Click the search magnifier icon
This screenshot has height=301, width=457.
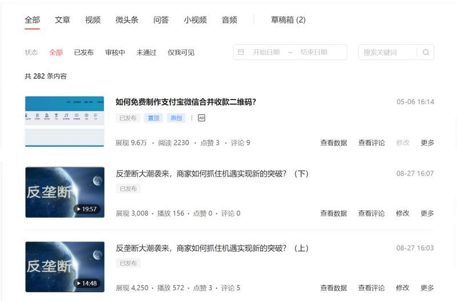[426, 53]
